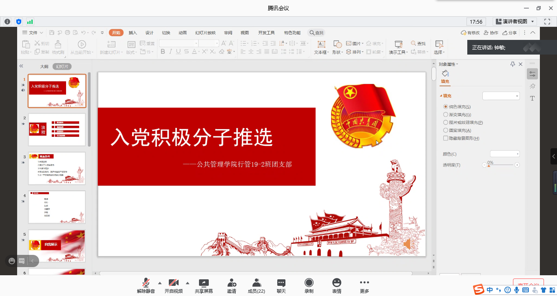Open the quick access toolbar customize arrow
Viewport: 557px width, 296px height.
point(102,33)
